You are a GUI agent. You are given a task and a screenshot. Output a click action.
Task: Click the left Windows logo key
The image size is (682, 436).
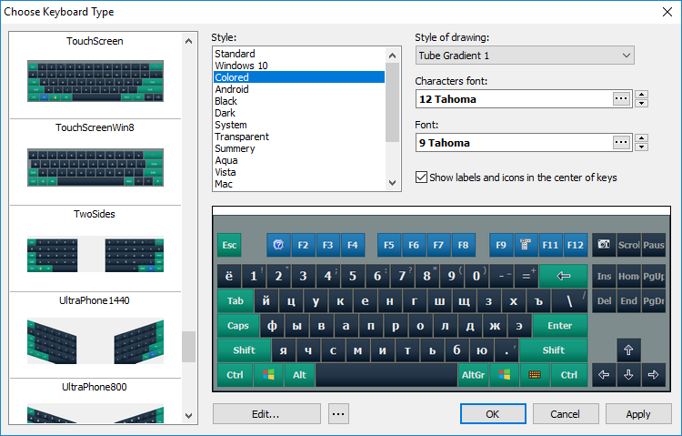click(268, 374)
